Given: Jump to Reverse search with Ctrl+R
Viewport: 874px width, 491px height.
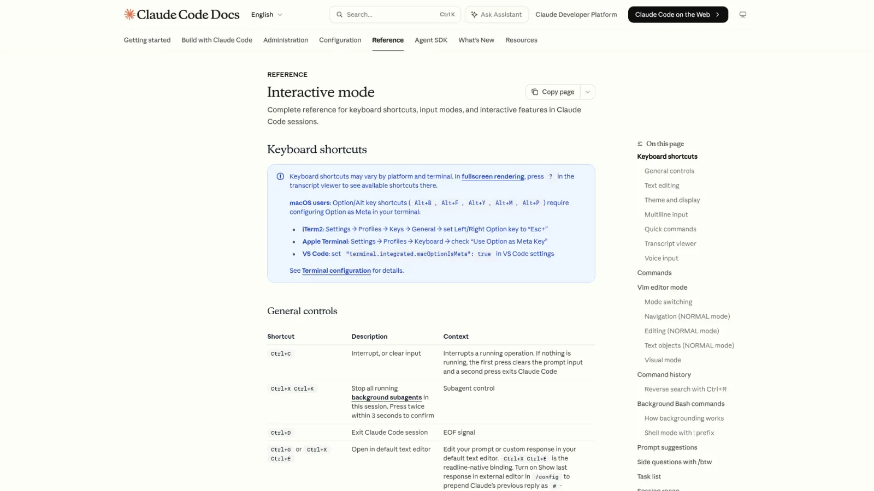Looking at the screenshot, I should click(x=685, y=390).
